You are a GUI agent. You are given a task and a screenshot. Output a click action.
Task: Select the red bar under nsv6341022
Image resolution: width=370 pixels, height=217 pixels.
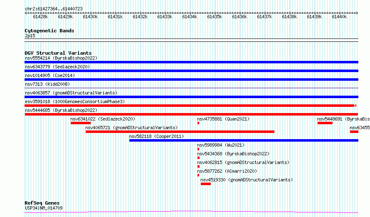point(81,123)
